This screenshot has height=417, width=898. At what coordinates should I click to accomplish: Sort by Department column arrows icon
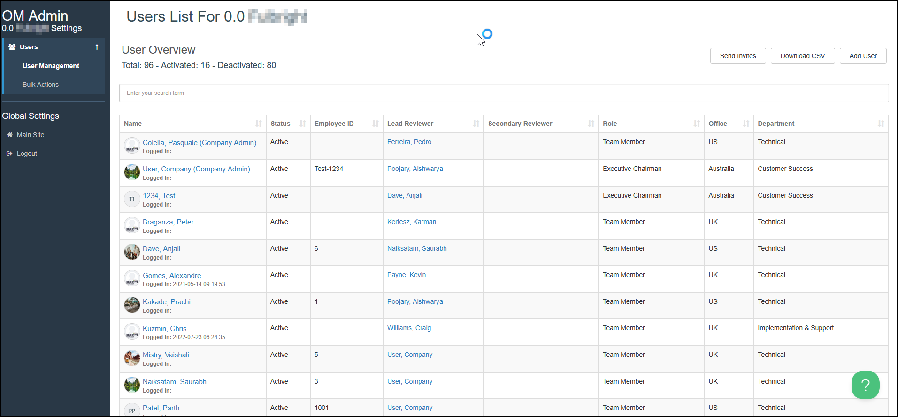[x=881, y=124]
